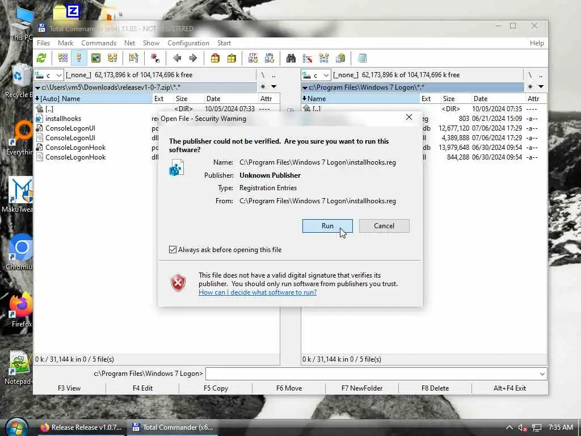The image size is (581, 436).
Task: Close the Security Warning dialog
Action: 409,117
